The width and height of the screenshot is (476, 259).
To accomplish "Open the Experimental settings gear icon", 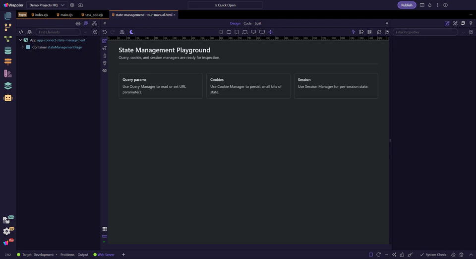I will (6, 231).
